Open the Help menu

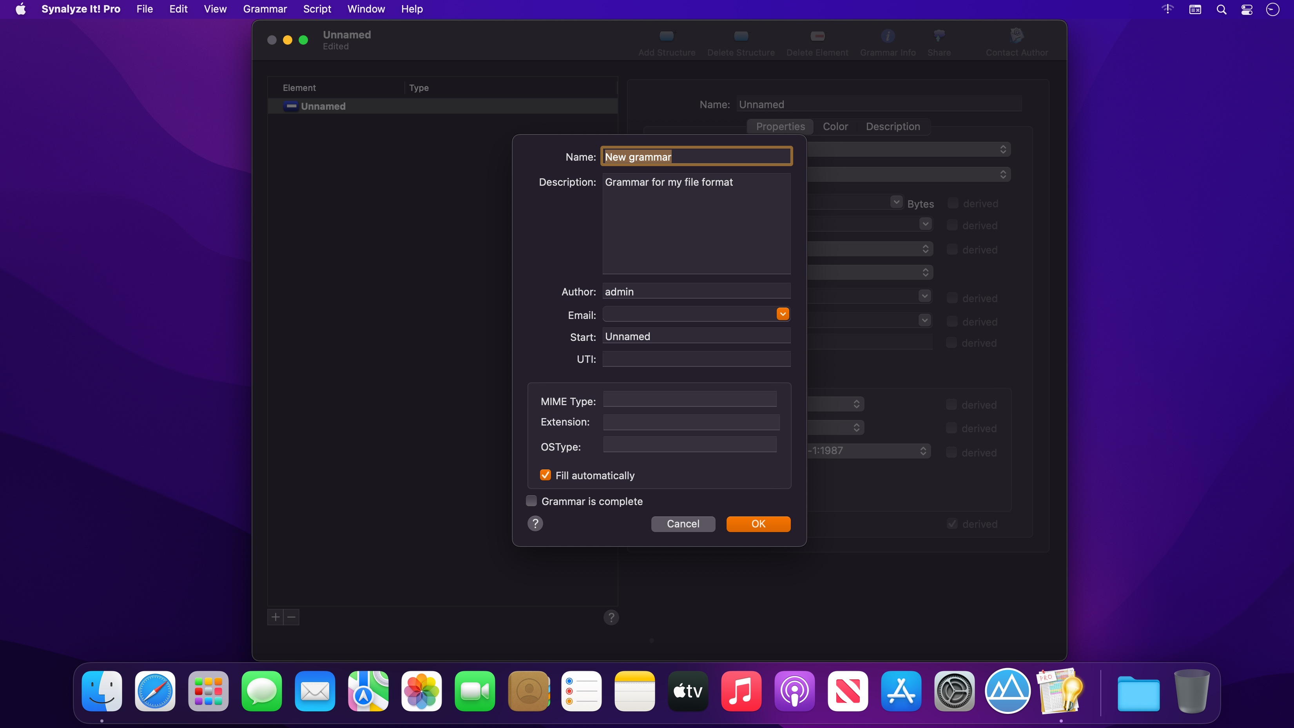pyautogui.click(x=412, y=9)
